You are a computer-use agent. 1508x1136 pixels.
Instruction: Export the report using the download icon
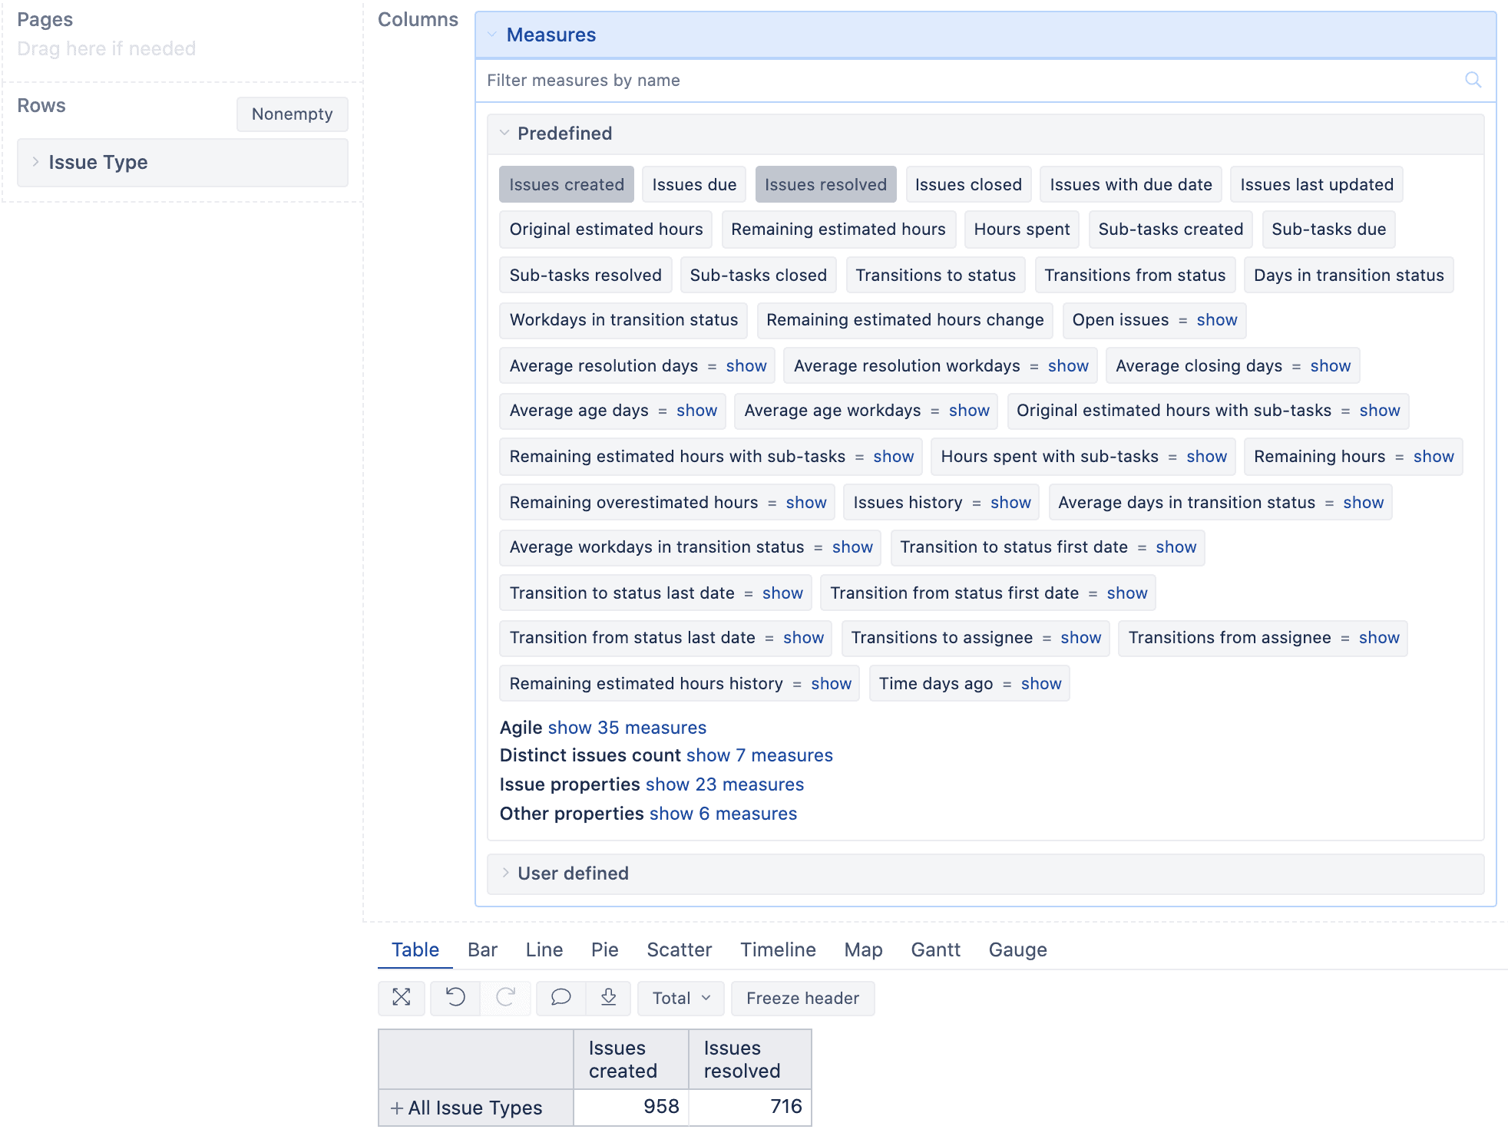[608, 998]
